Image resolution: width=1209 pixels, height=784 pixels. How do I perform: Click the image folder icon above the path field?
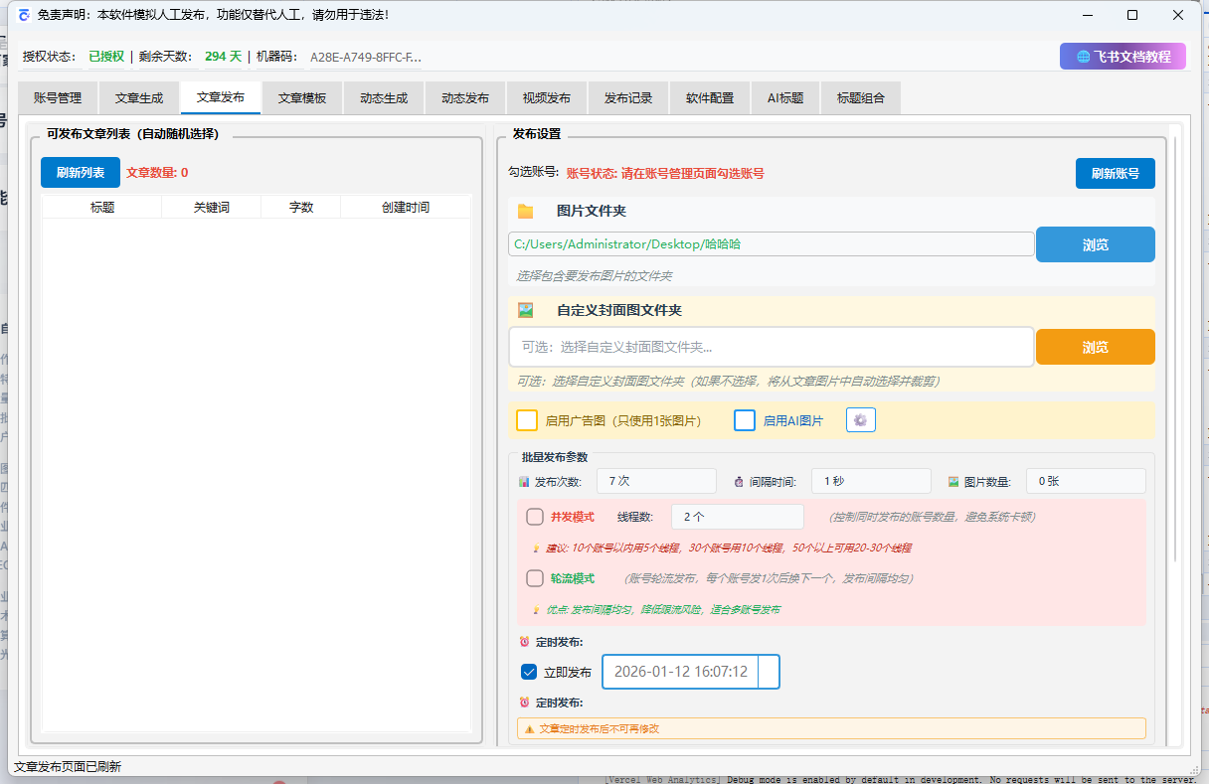click(527, 211)
